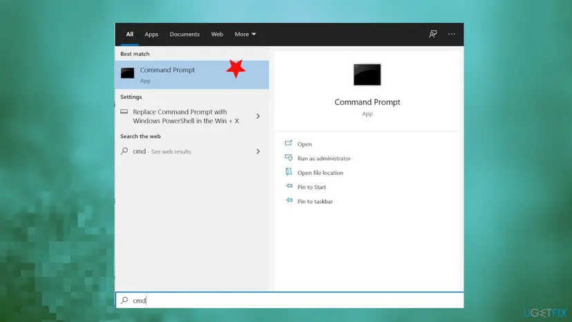Click the Search the web heading
Viewport: 572px width, 322px height.
140,136
